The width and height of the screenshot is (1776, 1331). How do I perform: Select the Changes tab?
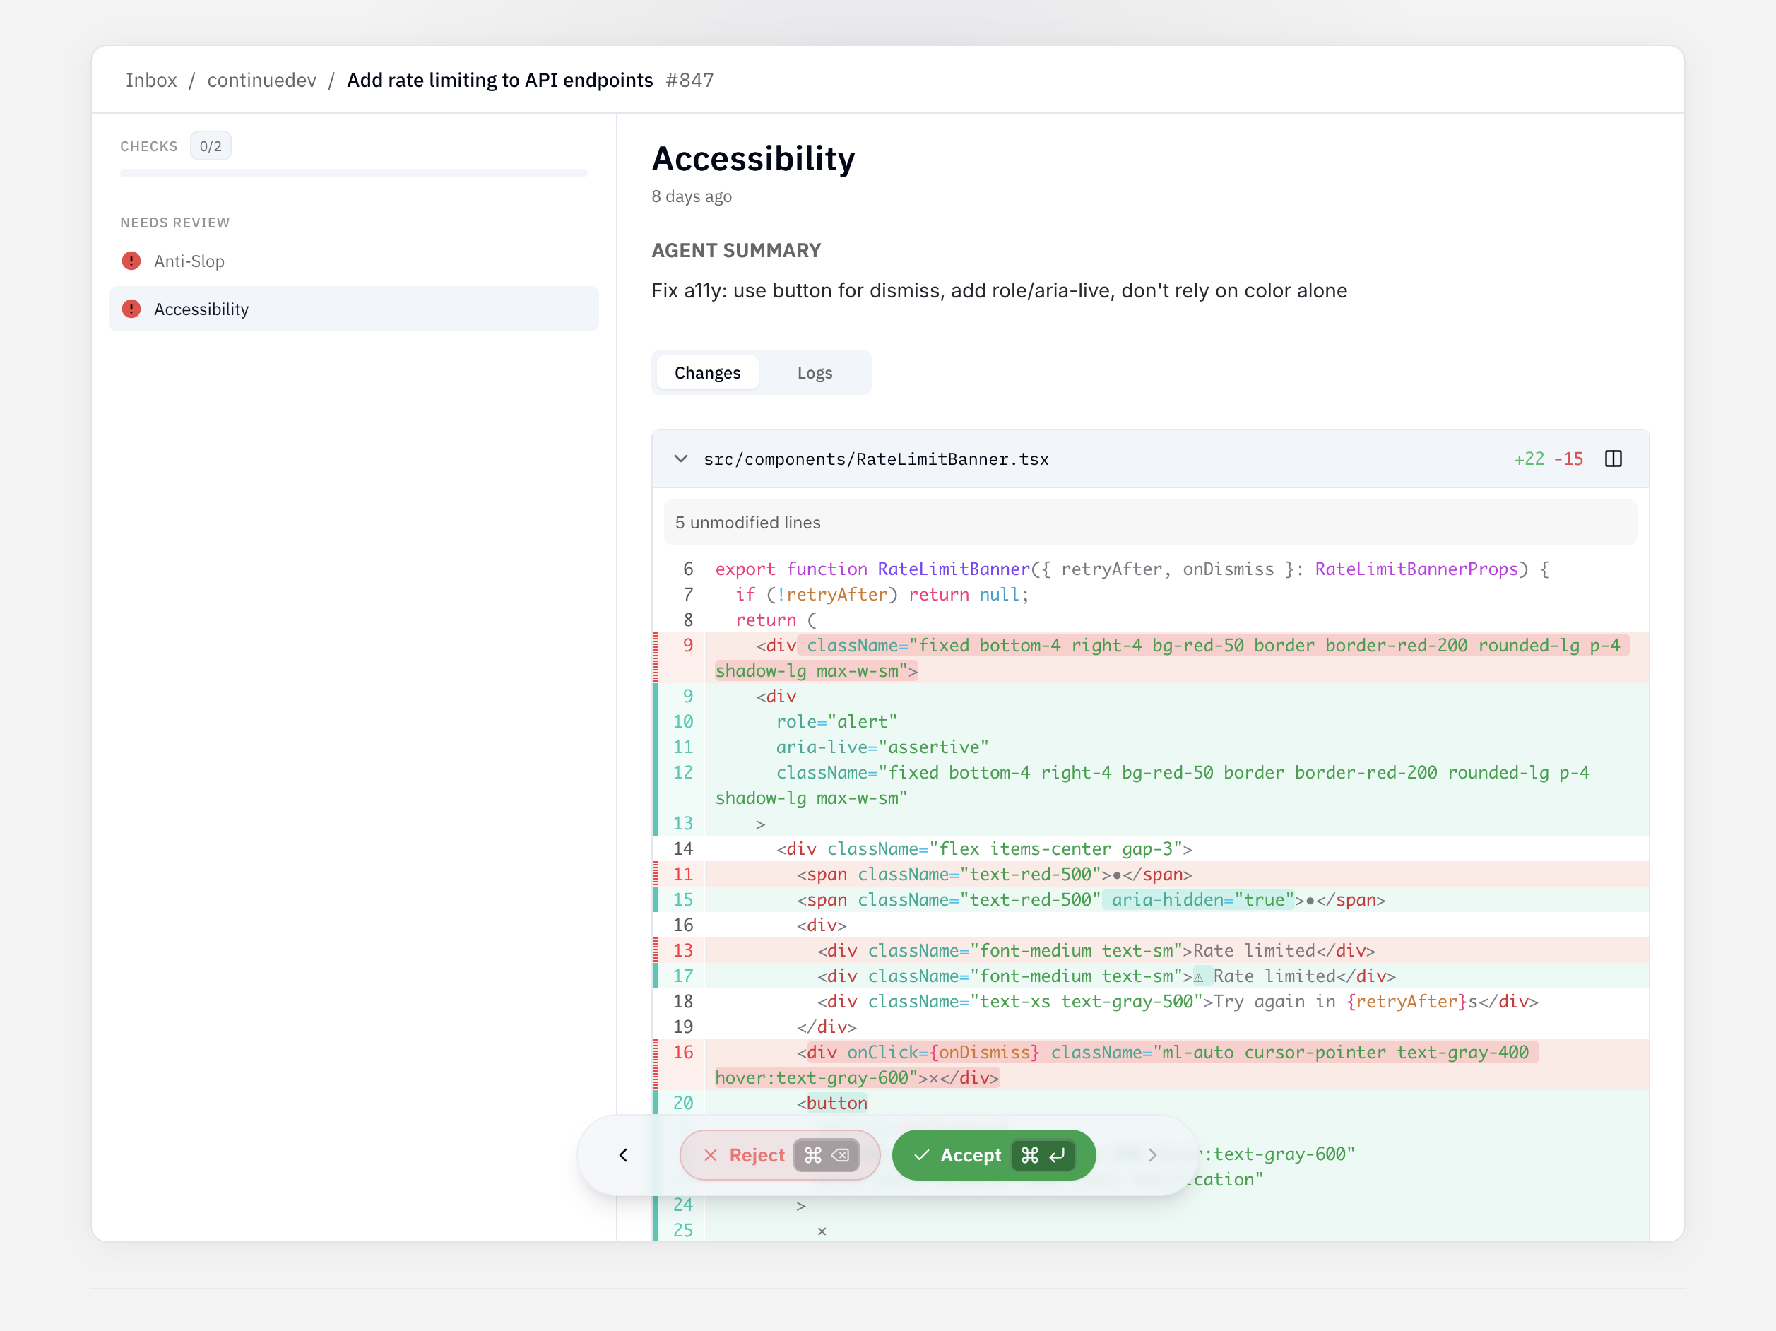tap(707, 372)
